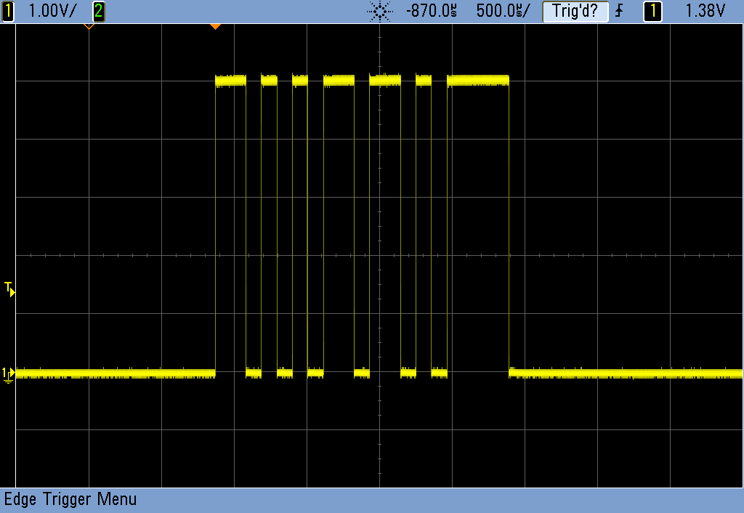Click the rising edge trigger slope icon
This screenshot has height=513, width=744.
click(619, 11)
